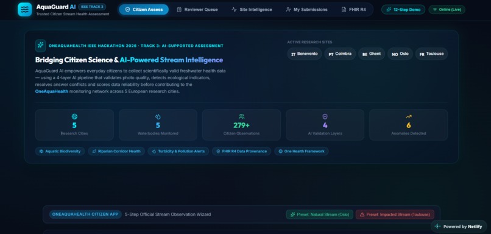Click the Riparian Corridor Health tag

(116, 151)
